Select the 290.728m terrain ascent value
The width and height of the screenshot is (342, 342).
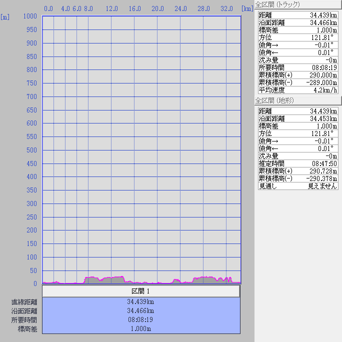point(323,171)
